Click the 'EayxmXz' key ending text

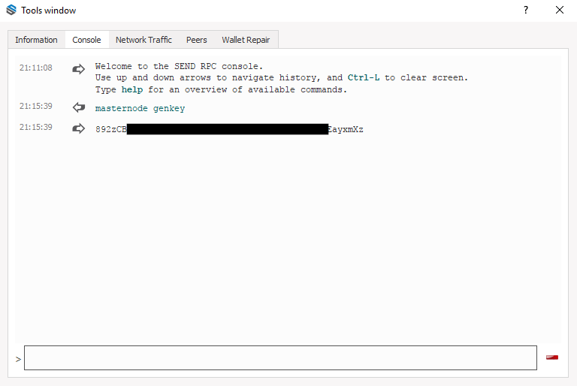point(346,129)
